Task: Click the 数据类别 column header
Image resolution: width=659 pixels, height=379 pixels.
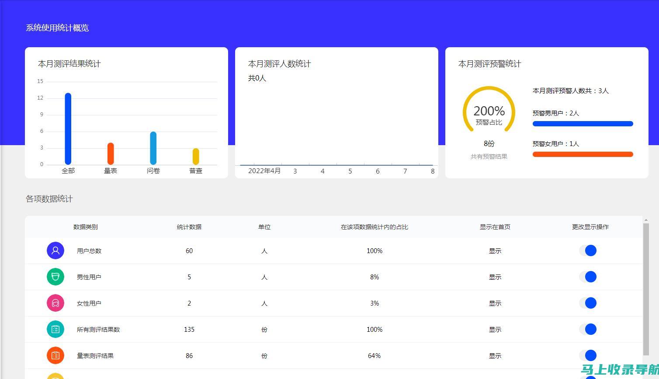Action: 85,227
